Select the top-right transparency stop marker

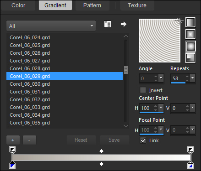(x=190, y=150)
